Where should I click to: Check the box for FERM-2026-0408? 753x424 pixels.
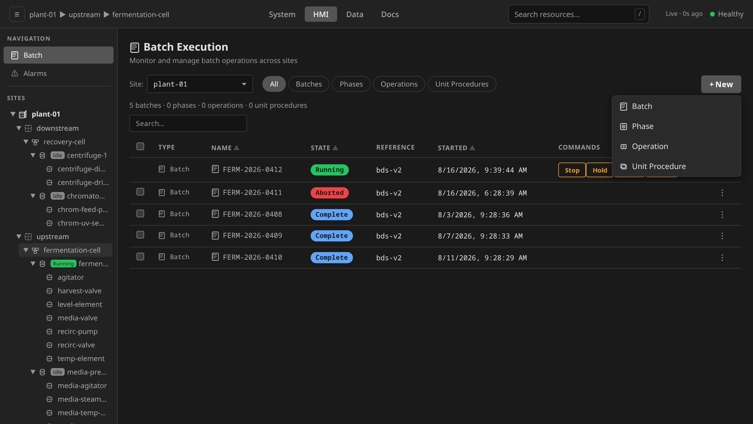[x=140, y=213]
